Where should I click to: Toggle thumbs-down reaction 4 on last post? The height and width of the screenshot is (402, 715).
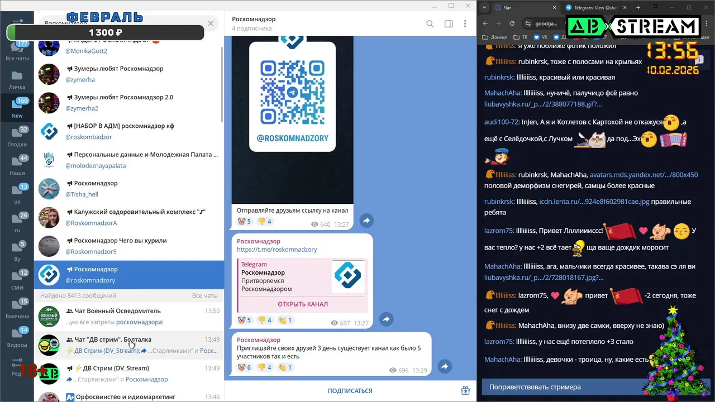265,367
